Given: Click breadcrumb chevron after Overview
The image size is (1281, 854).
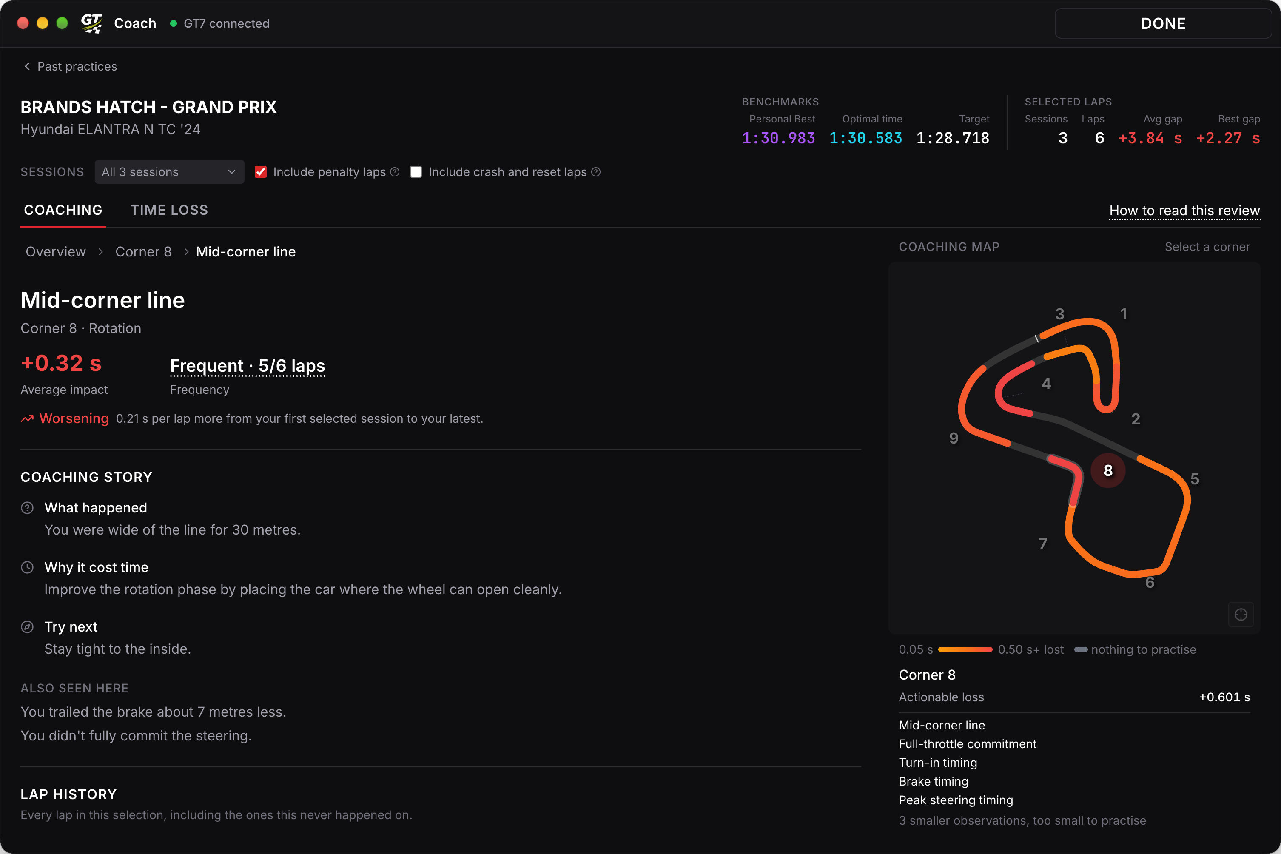Looking at the screenshot, I should [x=101, y=252].
